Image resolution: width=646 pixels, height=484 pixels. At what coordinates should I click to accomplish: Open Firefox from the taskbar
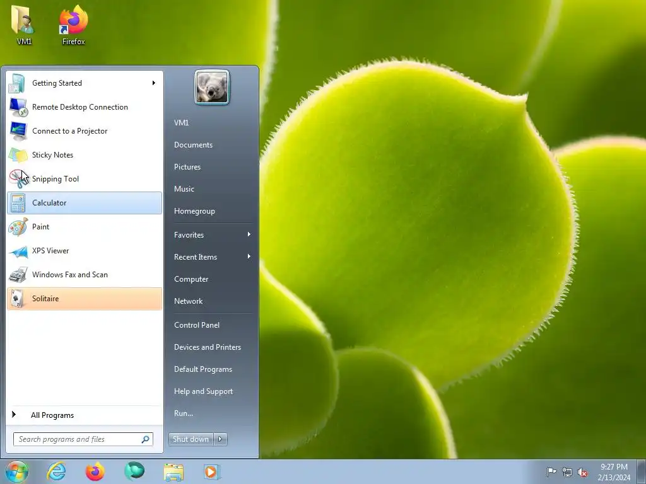95,471
